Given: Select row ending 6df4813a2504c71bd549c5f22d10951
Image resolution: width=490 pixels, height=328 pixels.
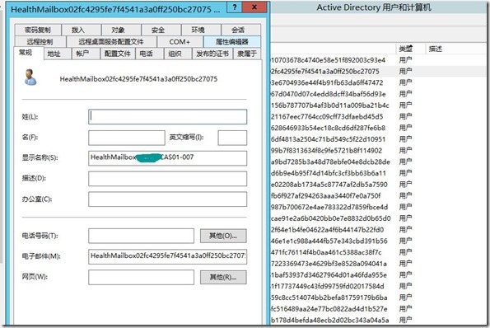Looking at the screenshot, I should (x=378, y=139).
